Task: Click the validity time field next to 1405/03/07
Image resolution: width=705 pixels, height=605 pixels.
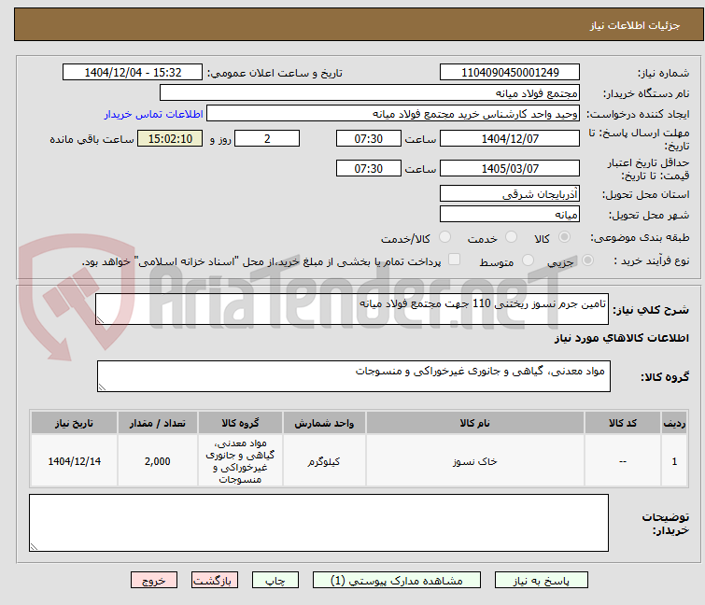Action: (368, 169)
